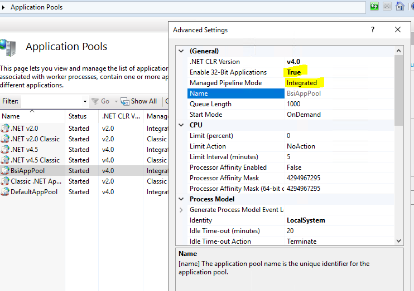
Task: Expand Generate Process Model Event Log entry
Action: pyautogui.click(x=181, y=210)
